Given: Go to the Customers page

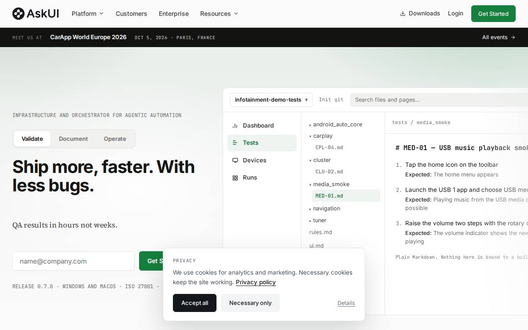Looking at the screenshot, I should point(132,14).
